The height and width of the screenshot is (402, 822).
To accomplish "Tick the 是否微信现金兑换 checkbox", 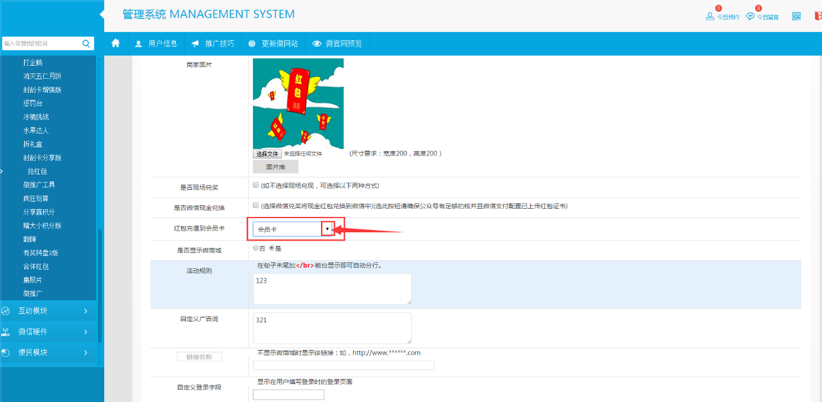I will (x=256, y=206).
